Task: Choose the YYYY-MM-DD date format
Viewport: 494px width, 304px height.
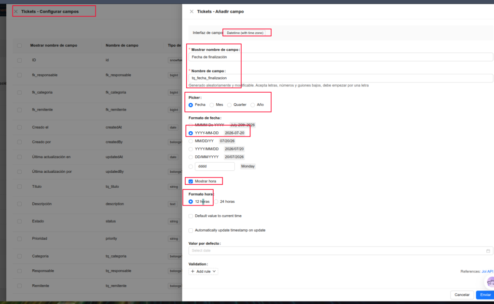Action: pyautogui.click(x=191, y=133)
